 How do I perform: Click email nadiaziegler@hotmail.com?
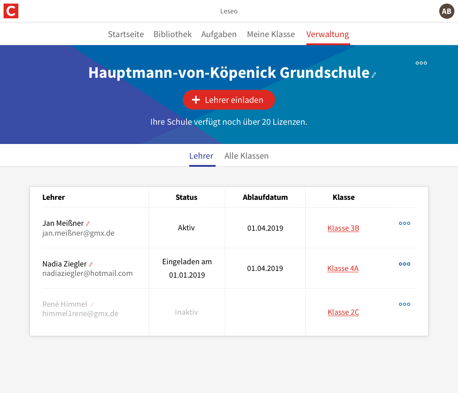coord(87,273)
